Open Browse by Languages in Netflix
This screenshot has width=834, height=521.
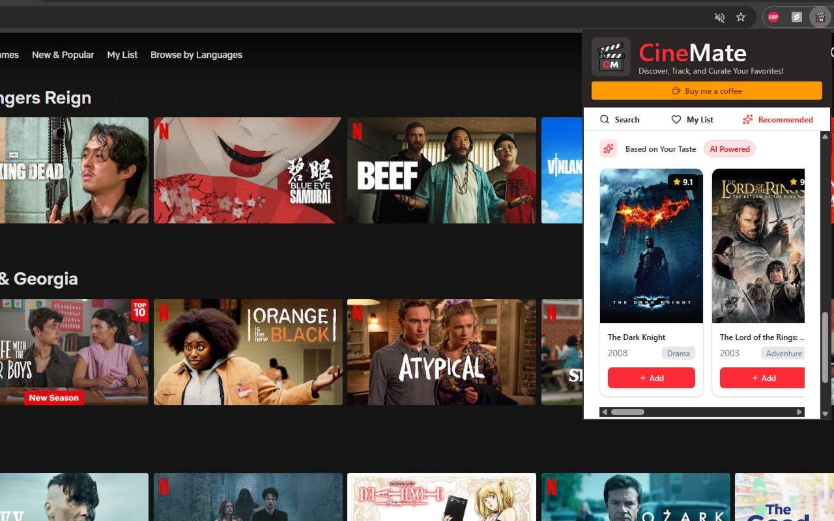196,55
